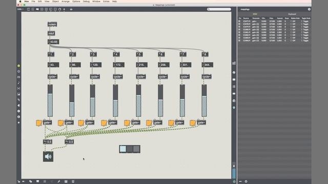
Task: Open the Extras menu
Action: point(106,1)
